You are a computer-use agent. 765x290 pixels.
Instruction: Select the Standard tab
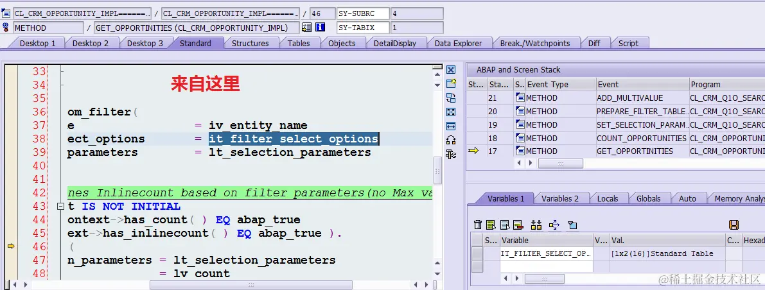coord(196,43)
